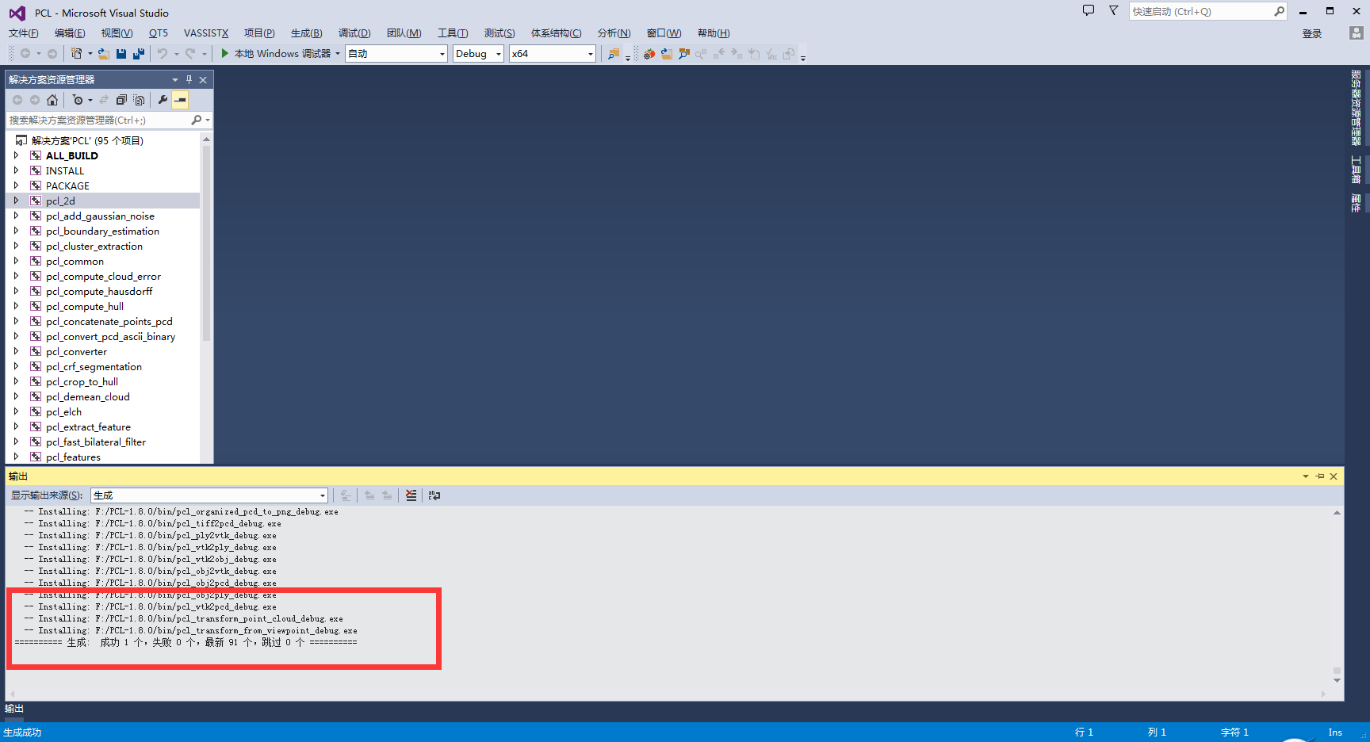Click the Save file icon
1370x742 pixels.
(x=121, y=54)
